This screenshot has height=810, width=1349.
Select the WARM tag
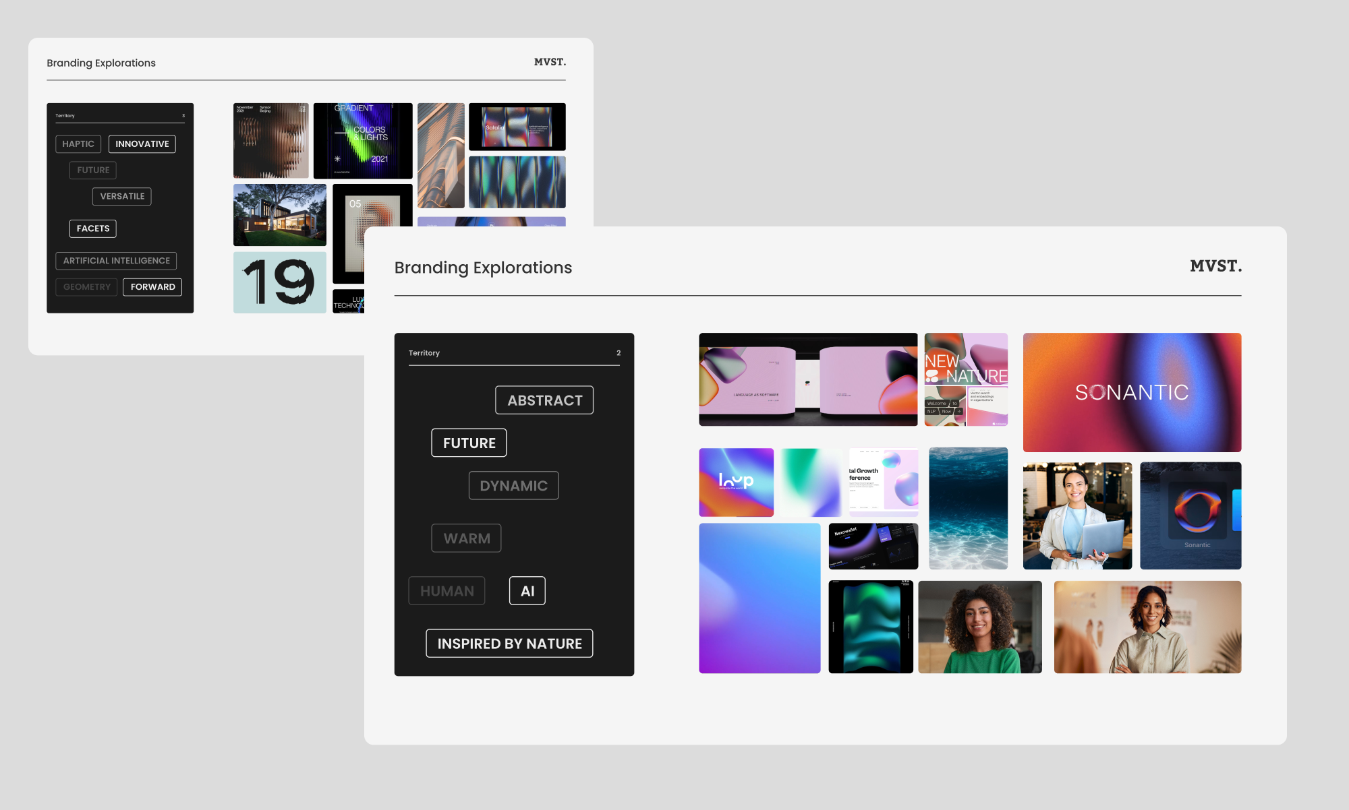coord(466,538)
